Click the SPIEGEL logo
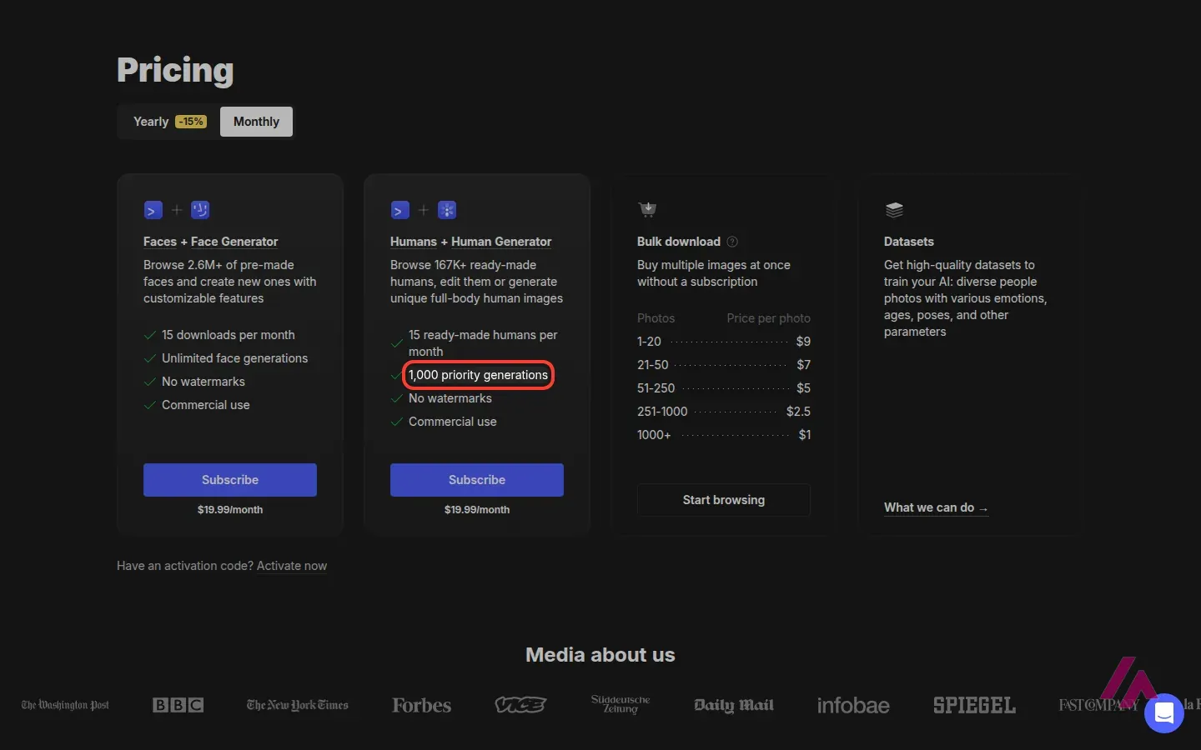Image resolution: width=1201 pixels, height=750 pixels. 974,705
